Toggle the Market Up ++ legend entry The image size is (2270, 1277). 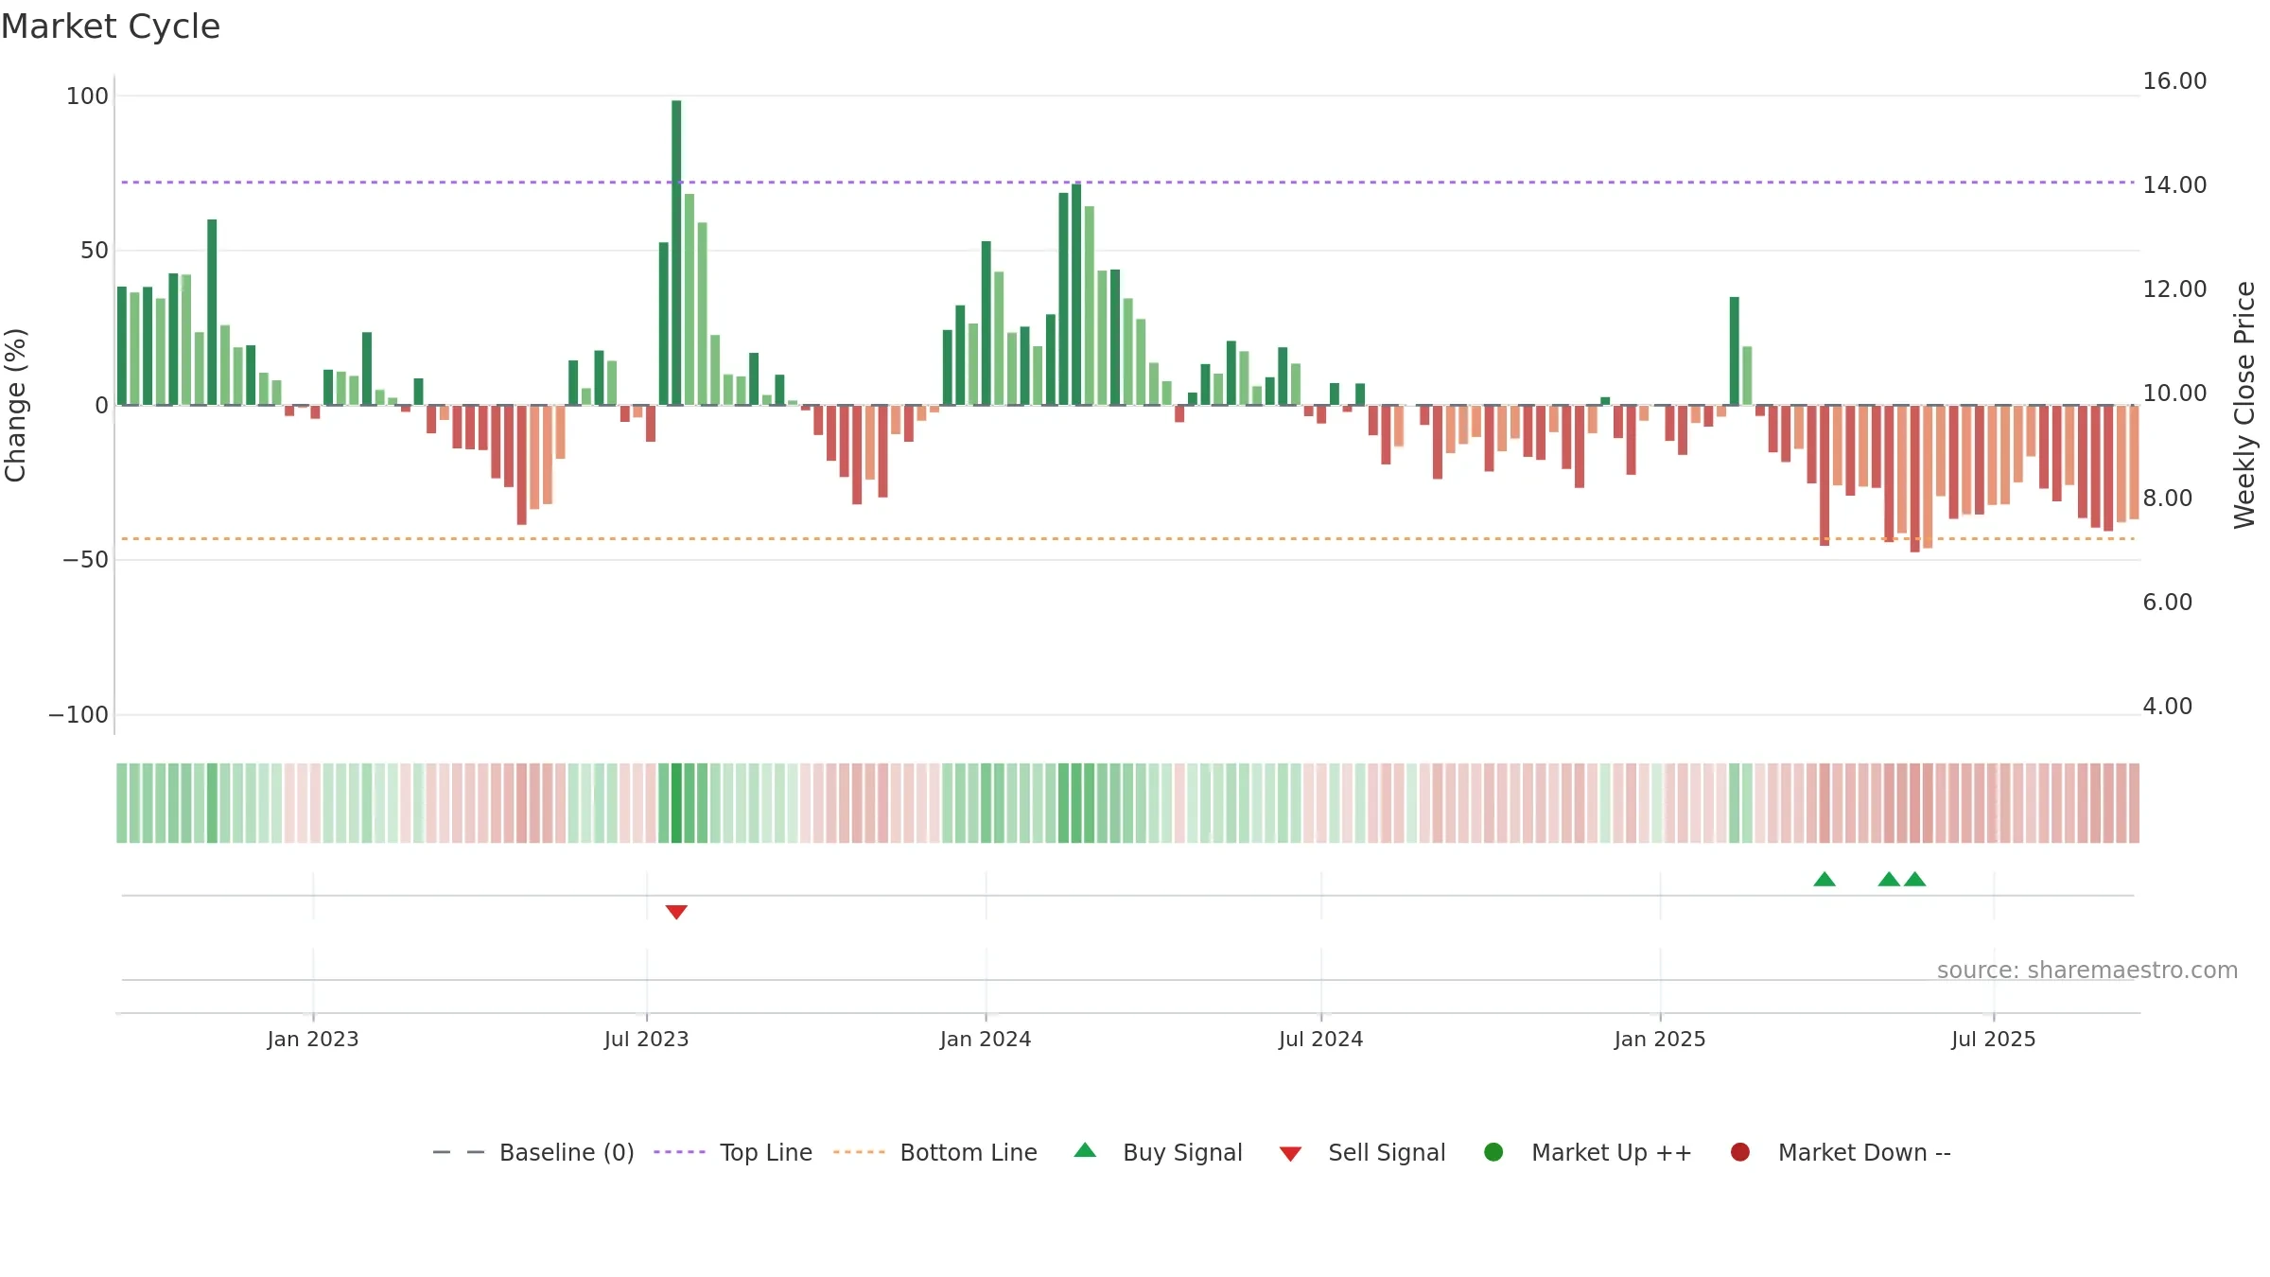pyautogui.click(x=1587, y=1152)
